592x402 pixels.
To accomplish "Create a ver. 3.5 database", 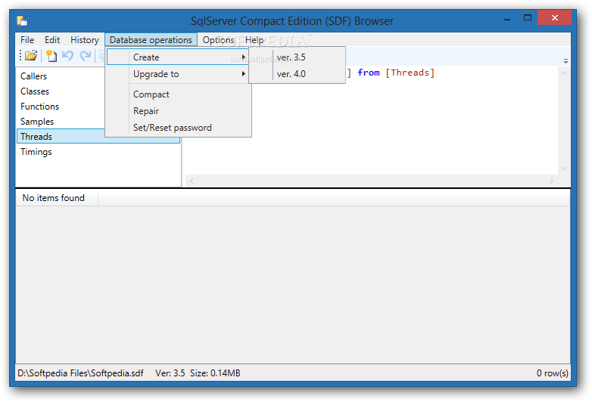I will 297,57.
